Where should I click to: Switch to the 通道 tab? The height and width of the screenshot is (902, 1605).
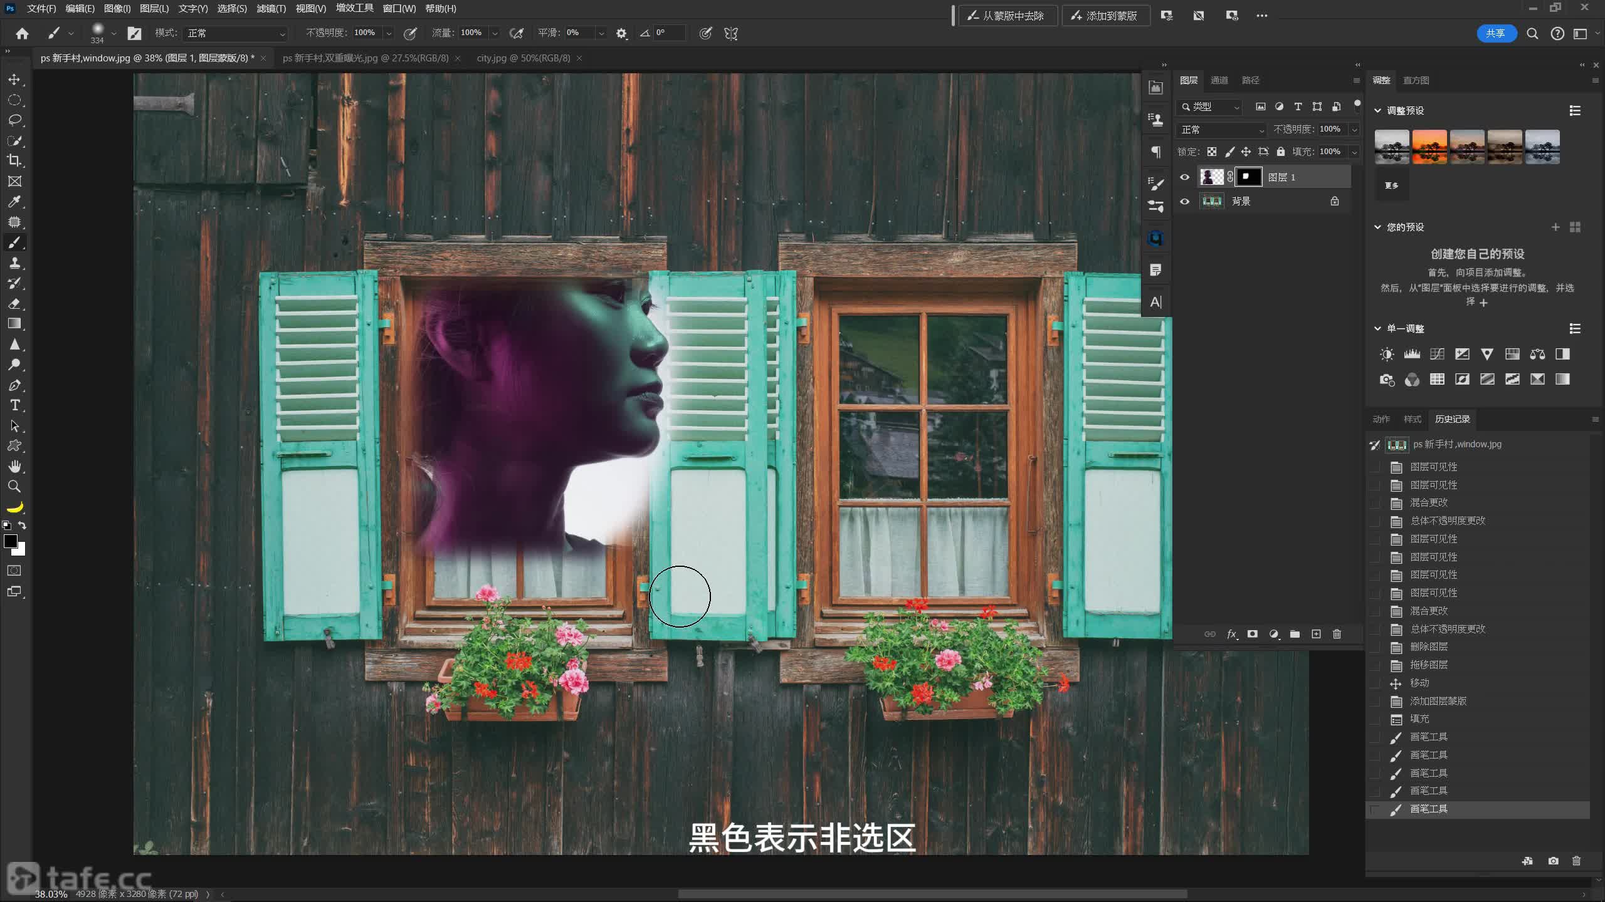1219,80
